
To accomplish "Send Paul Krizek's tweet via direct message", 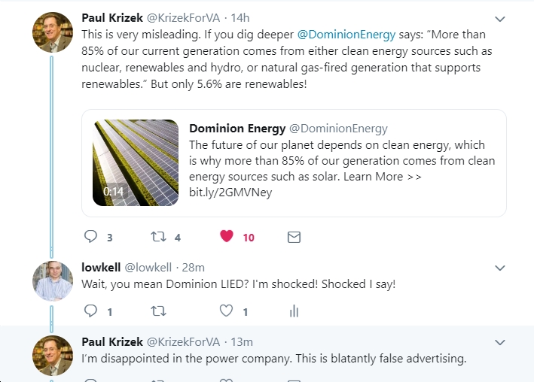I will point(294,237).
